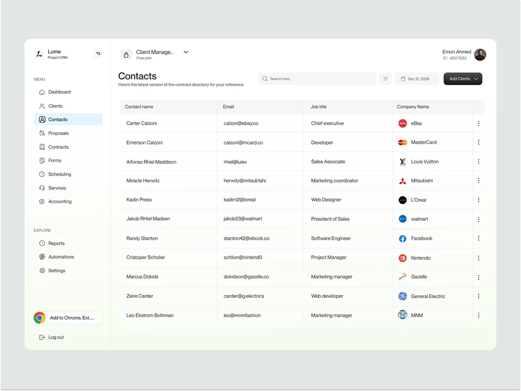521x391 pixels.
Task: Open row options for Emerson Calzoni
Action: [478, 143]
